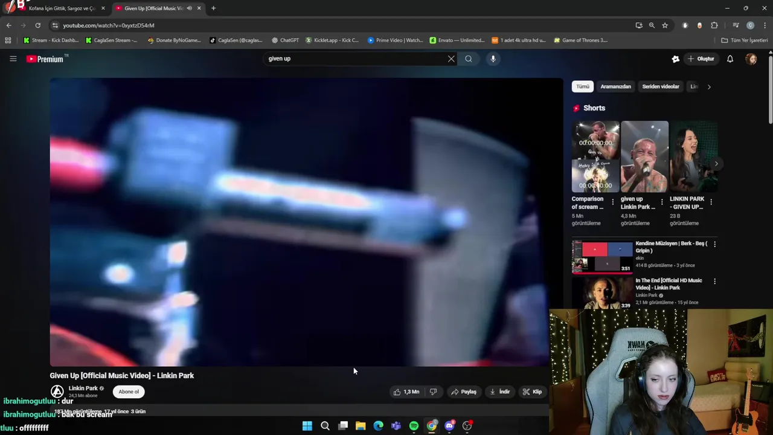Open browser zoom magnifier icon
Image resolution: width=773 pixels, height=435 pixels.
pyautogui.click(x=652, y=25)
